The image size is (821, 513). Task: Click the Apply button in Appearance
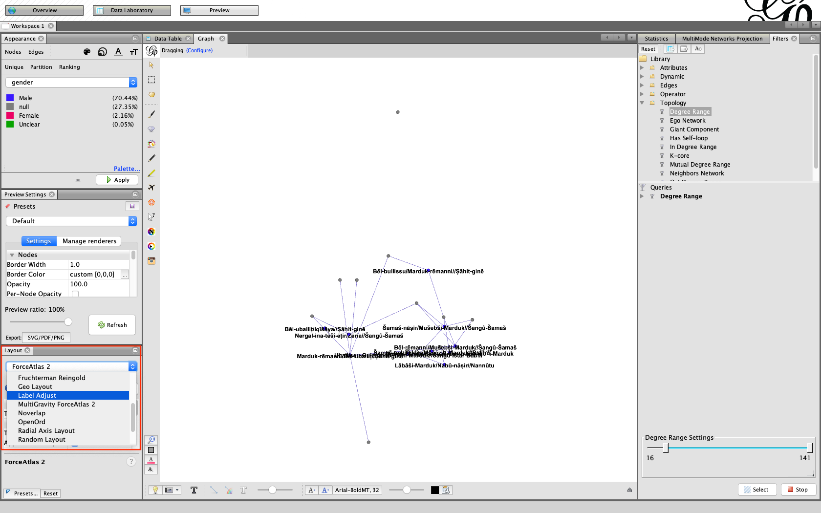[x=117, y=180]
